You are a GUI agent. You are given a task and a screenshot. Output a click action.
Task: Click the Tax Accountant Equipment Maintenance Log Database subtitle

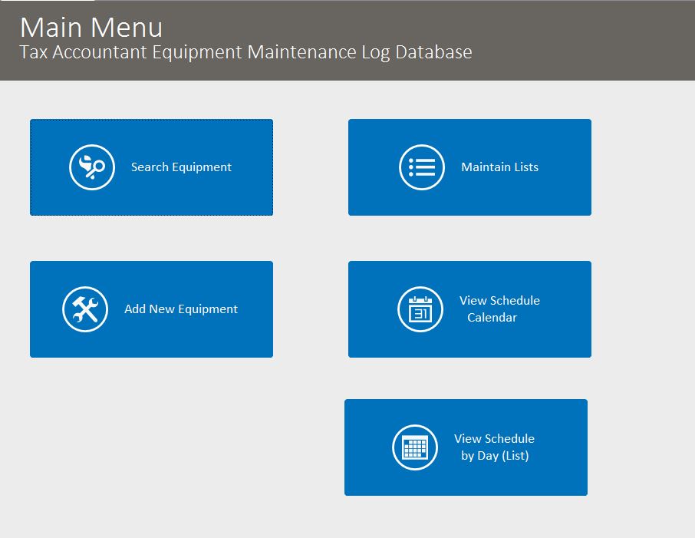tap(246, 52)
